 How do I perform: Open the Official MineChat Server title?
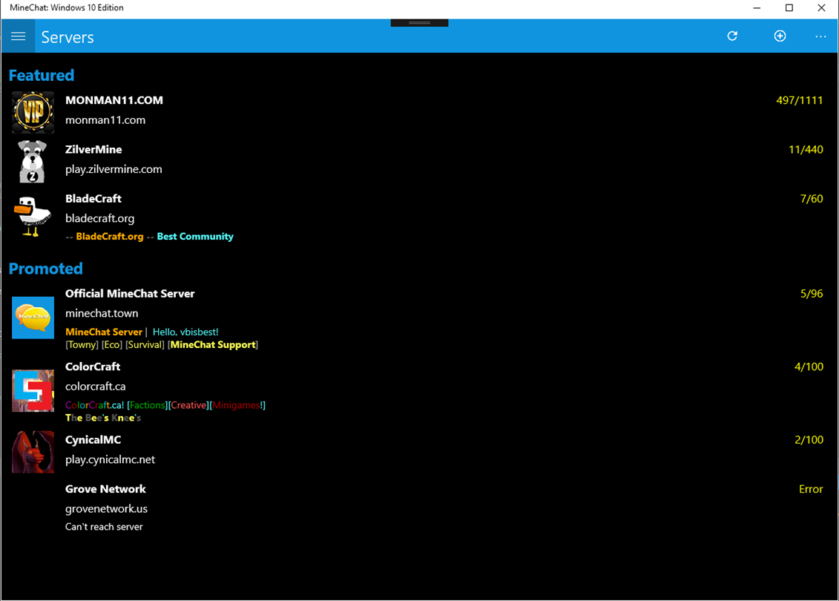tap(130, 293)
